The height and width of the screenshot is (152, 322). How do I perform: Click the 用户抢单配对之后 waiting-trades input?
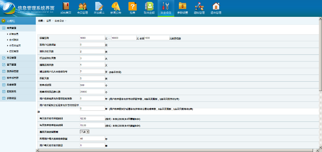pos(92,108)
